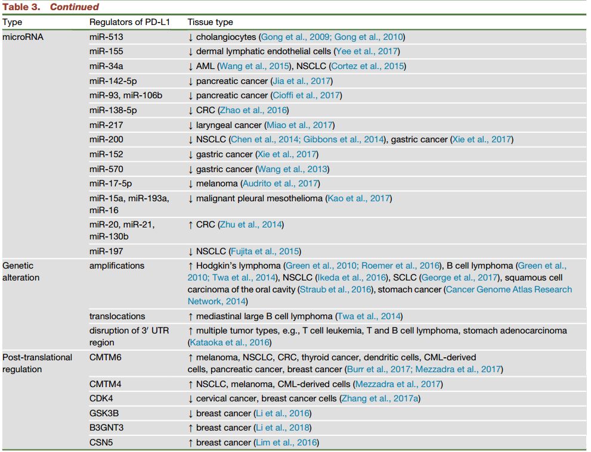Image resolution: width=591 pixels, height=452 pixels.
Task: Follow the Zhu et al., 2014 reference
Action: tap(250, 225)
